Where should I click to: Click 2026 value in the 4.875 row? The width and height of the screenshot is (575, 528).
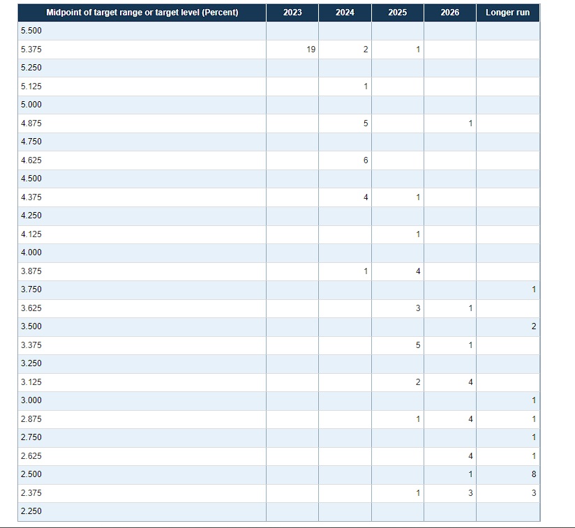point(470,123)
